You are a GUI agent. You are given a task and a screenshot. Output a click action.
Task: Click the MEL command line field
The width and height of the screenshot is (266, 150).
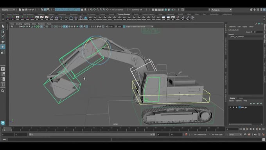click(x=59, y=139)
